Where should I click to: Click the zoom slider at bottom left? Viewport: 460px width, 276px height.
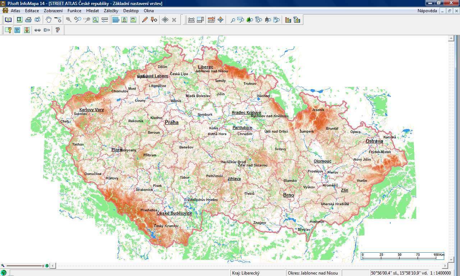[24, 266]
